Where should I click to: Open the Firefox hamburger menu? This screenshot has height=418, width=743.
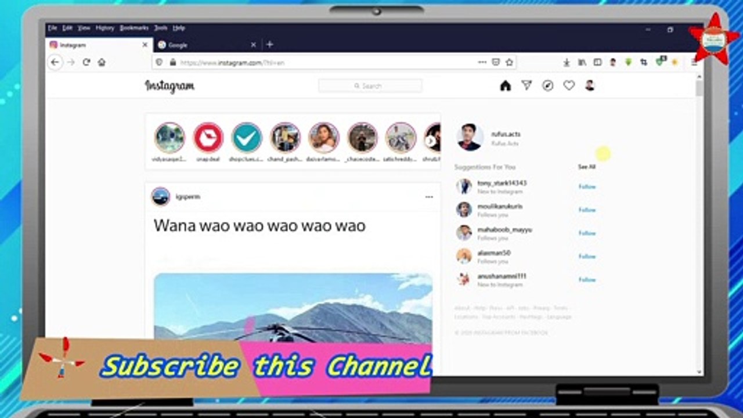click(x=694, y=62)
